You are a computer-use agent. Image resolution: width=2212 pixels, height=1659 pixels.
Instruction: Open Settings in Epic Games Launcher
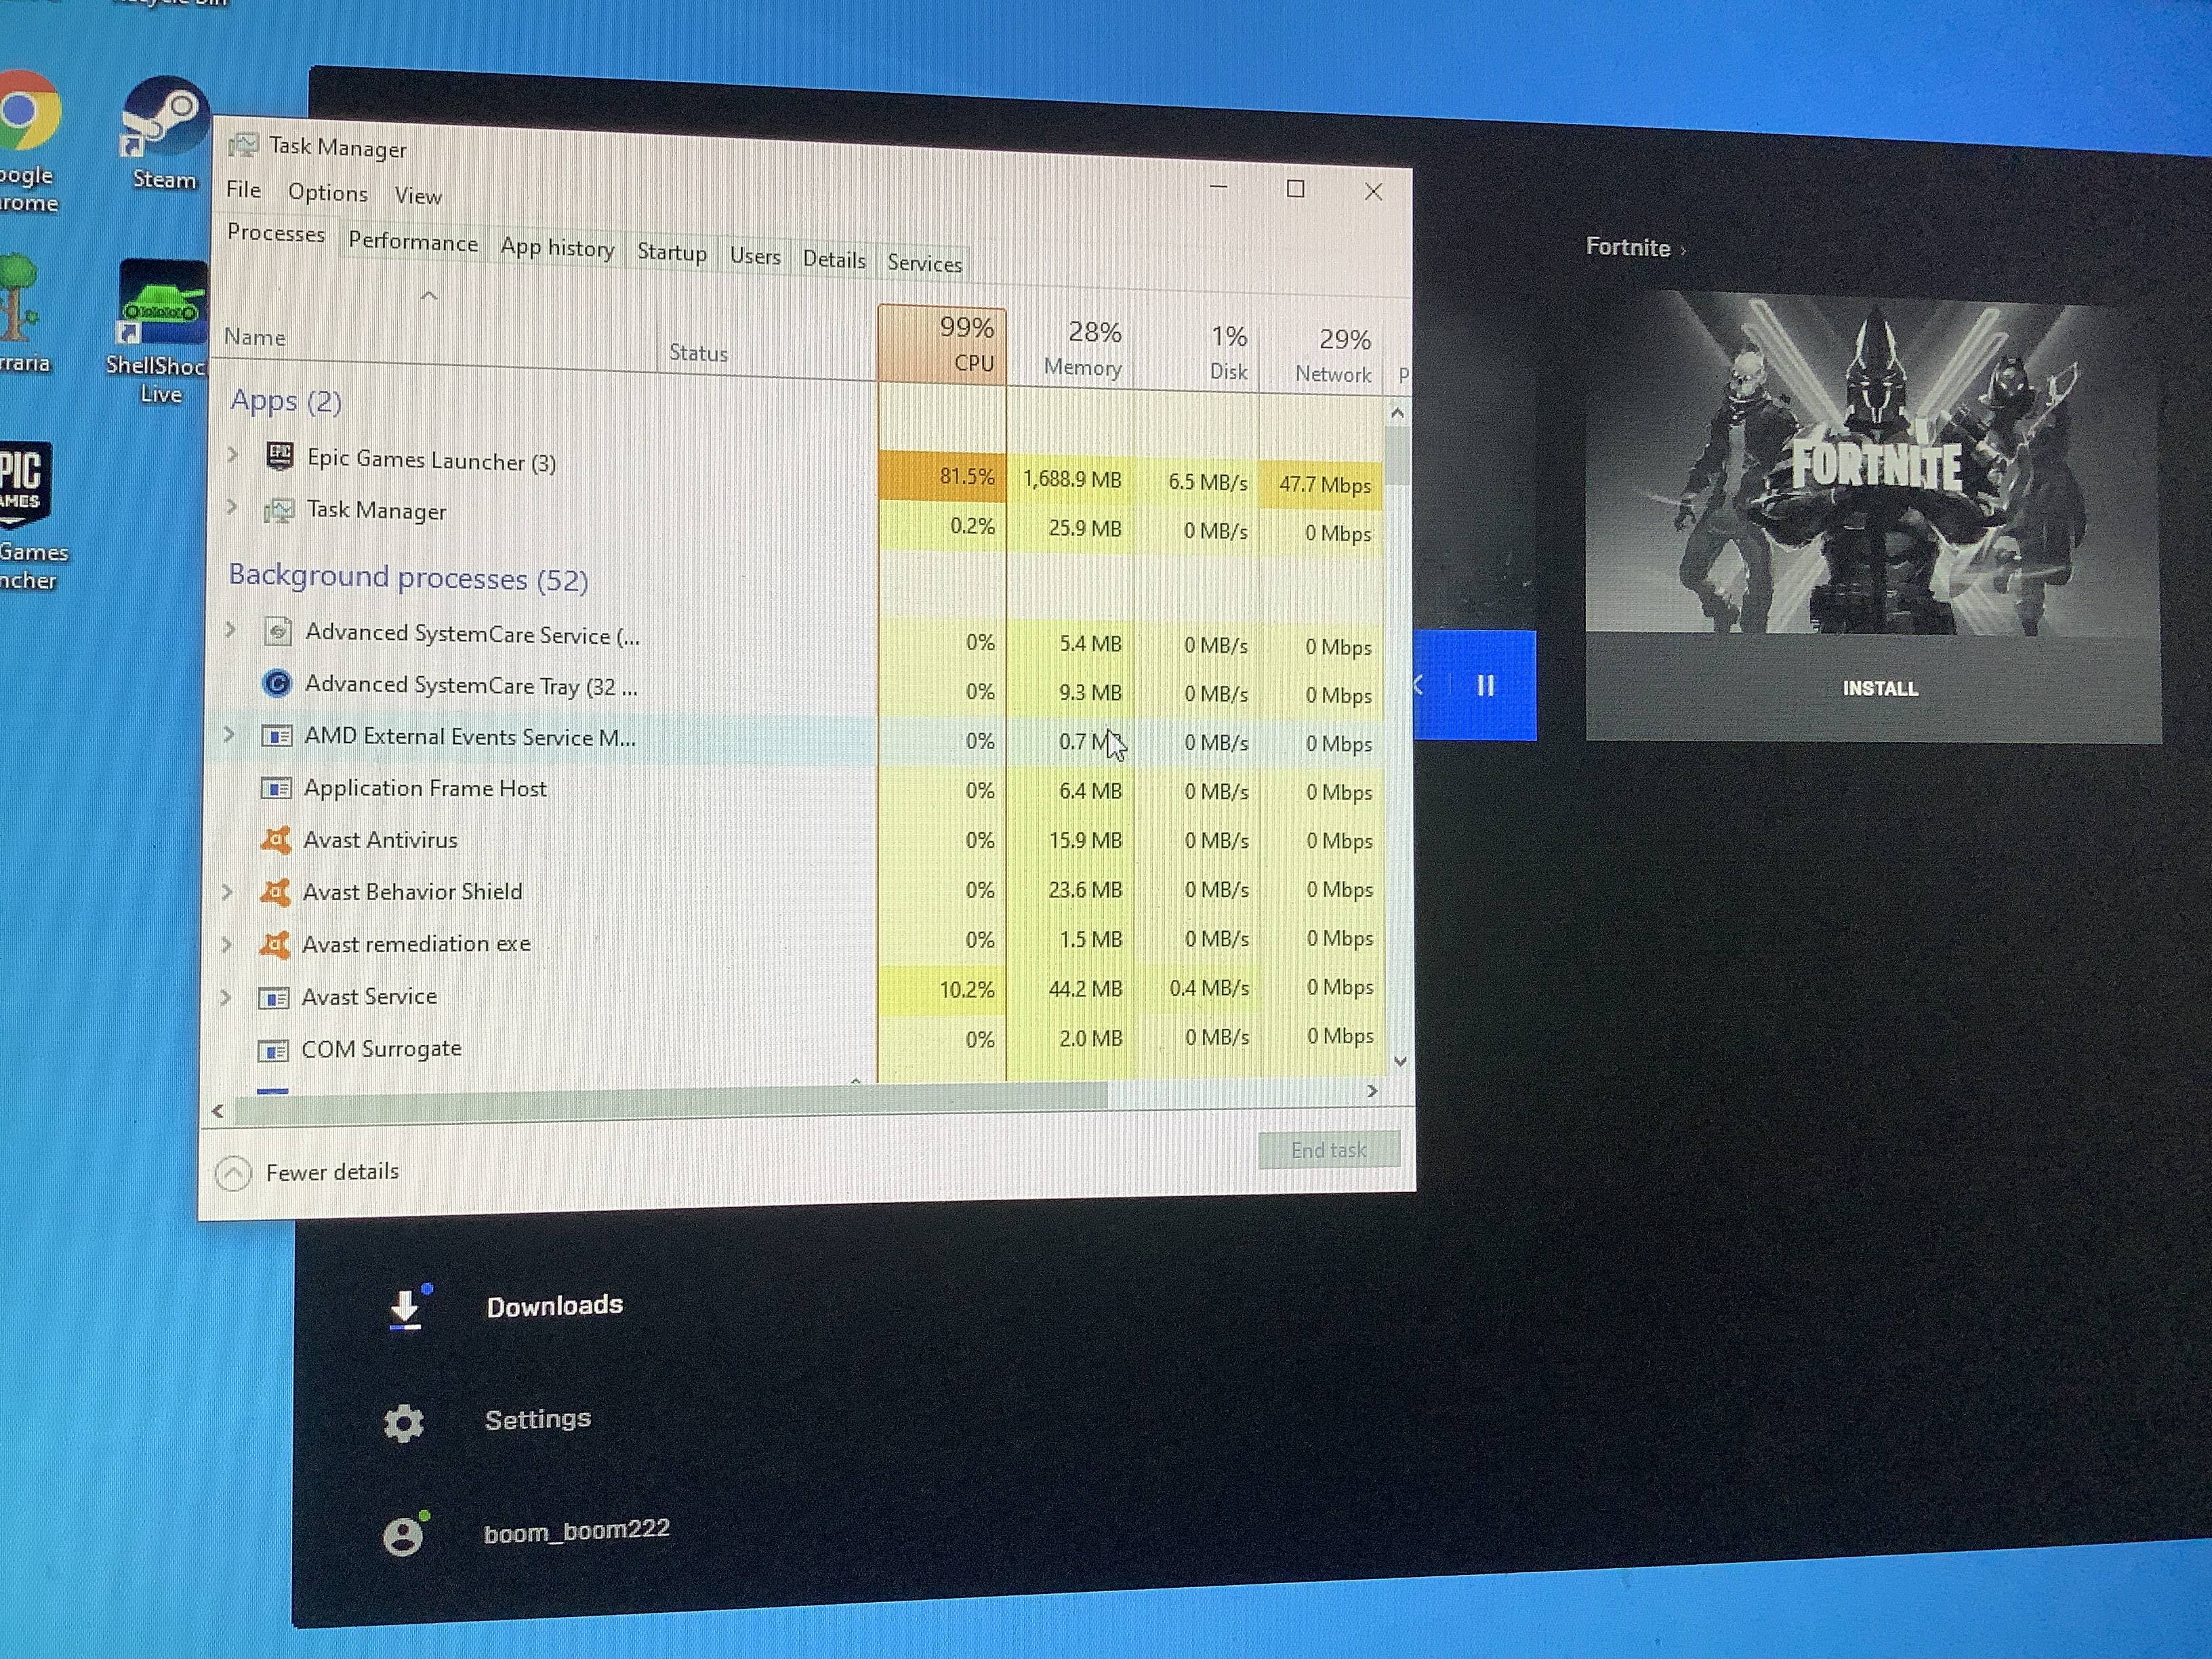point(538,1420)
